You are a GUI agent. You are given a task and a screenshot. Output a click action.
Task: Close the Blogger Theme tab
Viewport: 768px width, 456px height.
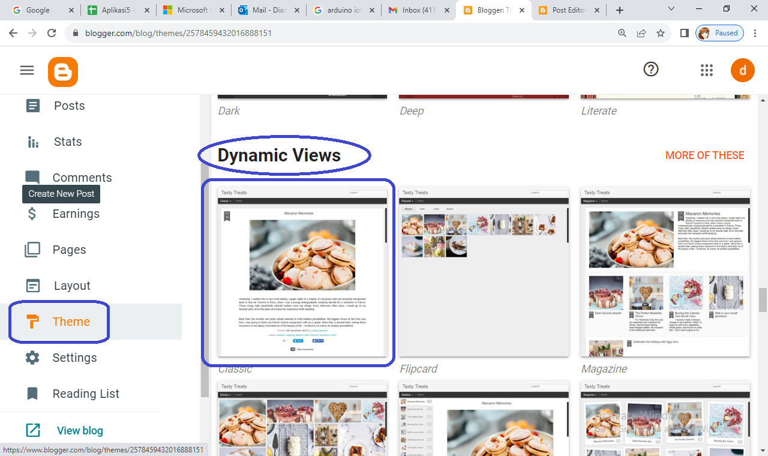521,10
